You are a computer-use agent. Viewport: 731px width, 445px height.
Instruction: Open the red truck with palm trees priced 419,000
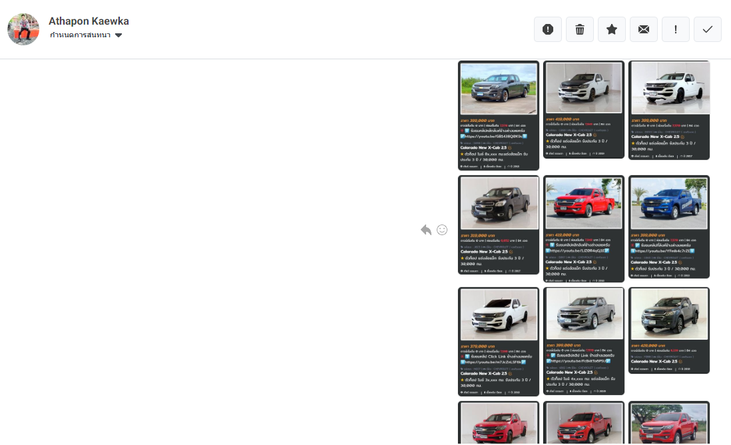[x=584, y=228]
